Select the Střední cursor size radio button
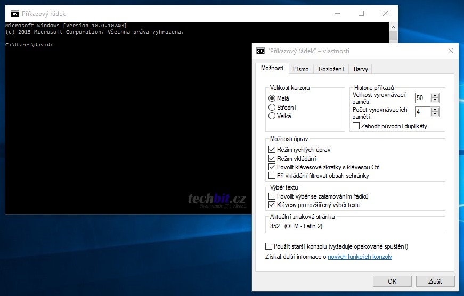 pyautogui.click(x=272, y=107)
